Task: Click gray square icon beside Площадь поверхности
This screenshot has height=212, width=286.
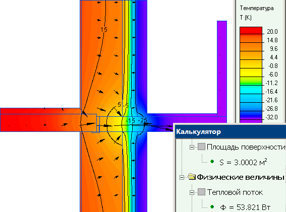Action: pos(201,147)
